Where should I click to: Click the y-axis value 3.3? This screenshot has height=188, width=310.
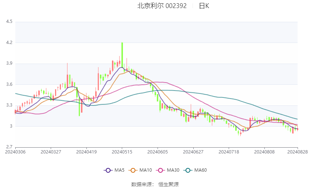click(9, 105)
